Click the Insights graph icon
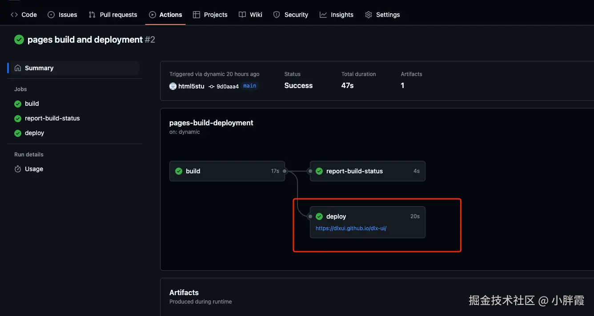 pos(323,15)
